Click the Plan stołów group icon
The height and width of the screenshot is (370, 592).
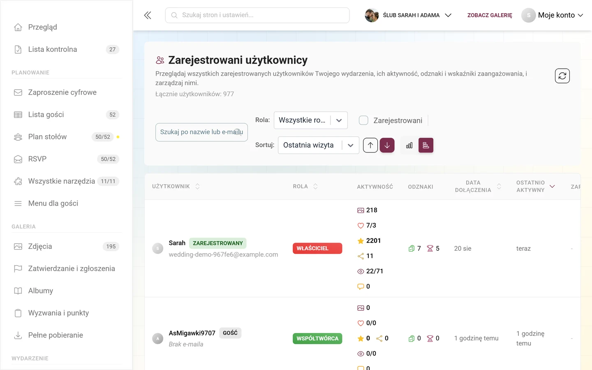coord(18,137)
